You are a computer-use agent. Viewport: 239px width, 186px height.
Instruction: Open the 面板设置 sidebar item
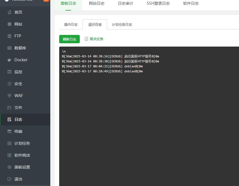tap(25, 167)
